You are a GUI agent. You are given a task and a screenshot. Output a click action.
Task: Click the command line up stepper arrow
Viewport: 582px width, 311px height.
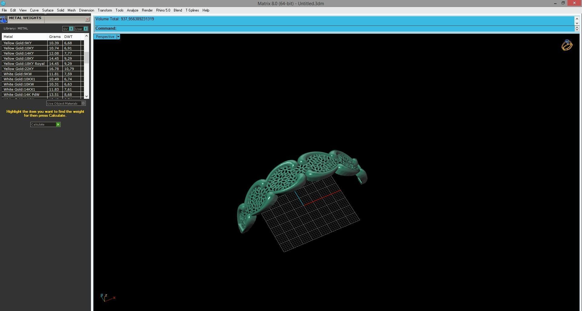point(577,27)
